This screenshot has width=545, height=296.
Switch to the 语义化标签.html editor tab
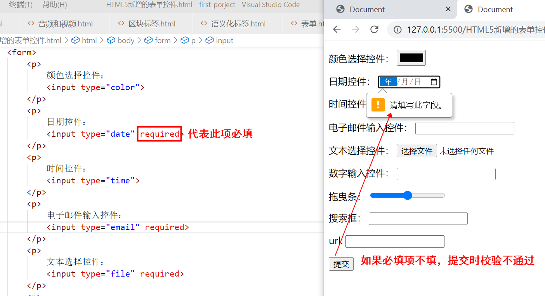(x=233, y=24)
